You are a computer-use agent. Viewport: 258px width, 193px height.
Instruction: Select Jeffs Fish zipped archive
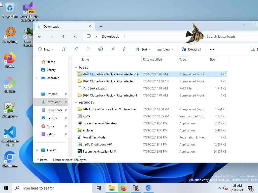click(x=152, y=109)
